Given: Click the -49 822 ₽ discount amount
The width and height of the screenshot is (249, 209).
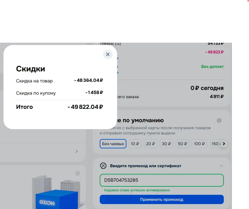Looking at the screenshot, I should 214,52.
